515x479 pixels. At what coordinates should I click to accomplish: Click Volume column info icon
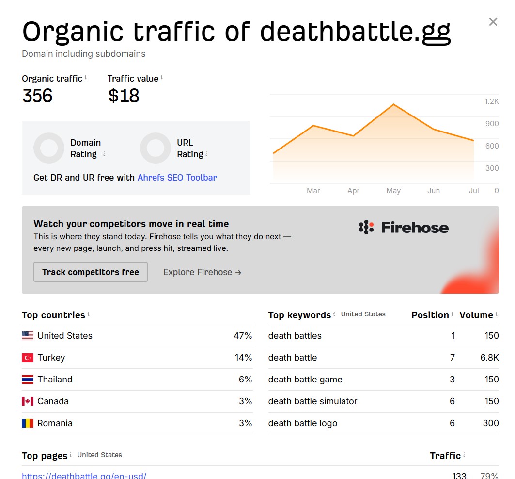[x=496, y=314]
